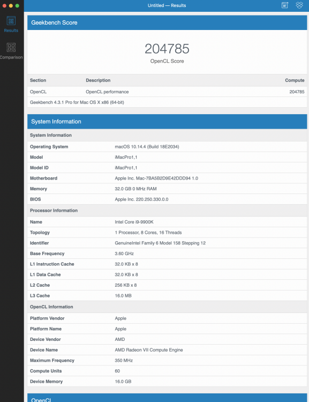Select macOS 10.14.4 build value
309x402 pixels.
pyautogui.click(x=147, y=147)
